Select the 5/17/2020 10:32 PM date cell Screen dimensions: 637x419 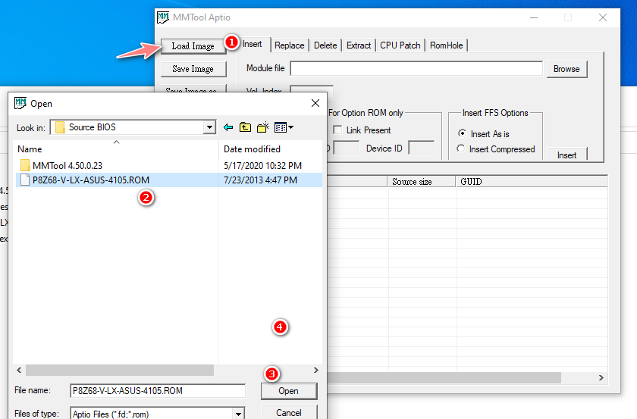tap(262, 165)
